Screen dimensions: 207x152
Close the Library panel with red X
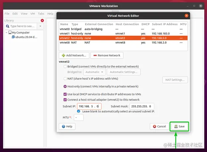pyautogui.click(x=42, y=21)
